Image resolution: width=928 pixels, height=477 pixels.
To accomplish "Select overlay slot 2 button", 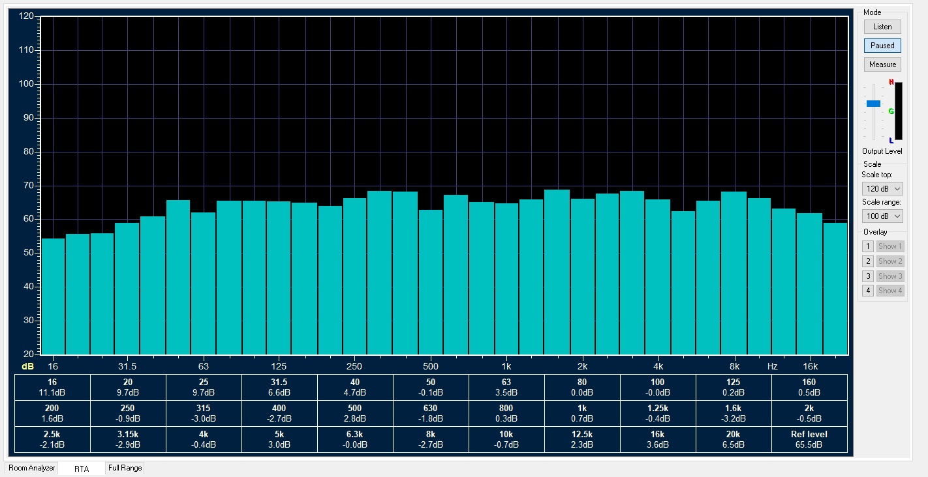I will click(x=868, y=261).
